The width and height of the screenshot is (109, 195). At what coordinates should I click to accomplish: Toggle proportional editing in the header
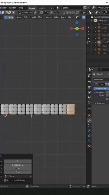52,13
